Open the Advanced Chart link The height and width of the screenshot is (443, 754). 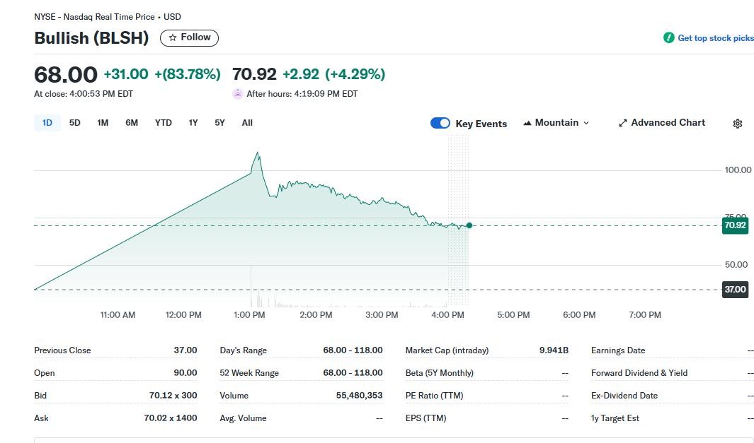pos(662,123)
